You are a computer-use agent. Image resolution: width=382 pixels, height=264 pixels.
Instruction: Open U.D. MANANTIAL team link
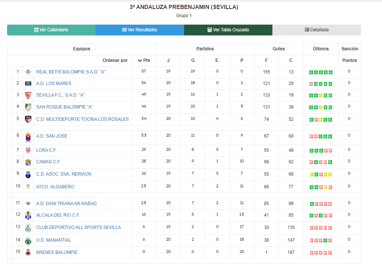point(54,241)
